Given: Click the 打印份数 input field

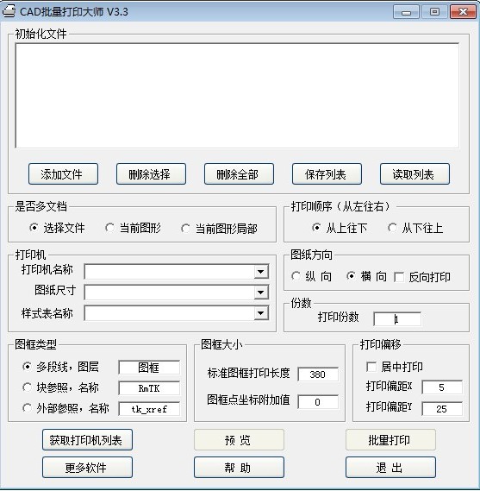Looking at the screenshot, I should [396, 319].
